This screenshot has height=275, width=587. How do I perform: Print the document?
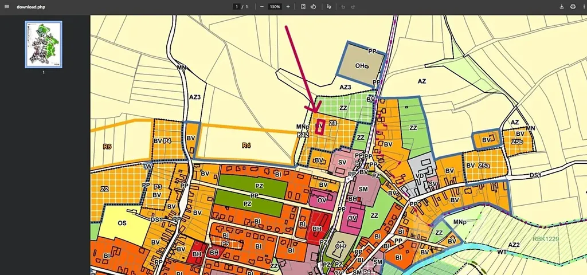point(573,7)
